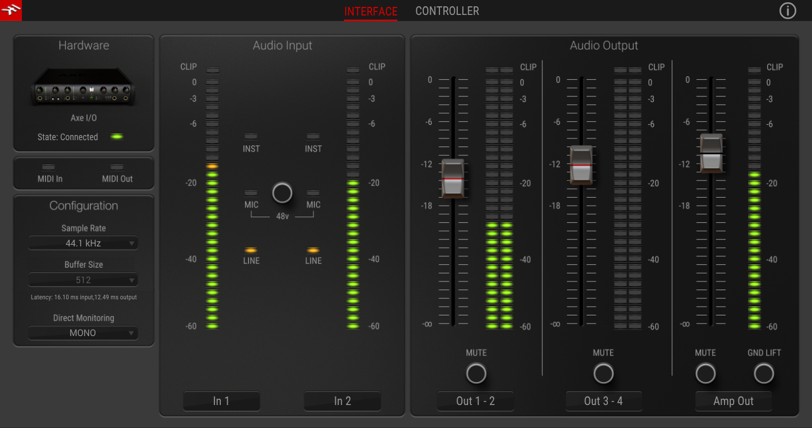Click the In 1 channel label button
812x428 pixels.
(221, 401)
